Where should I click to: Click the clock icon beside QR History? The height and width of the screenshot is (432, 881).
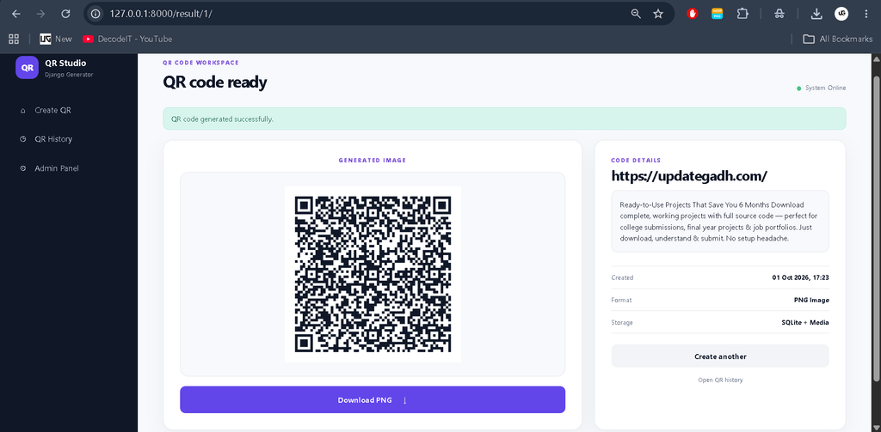point(22,139)
